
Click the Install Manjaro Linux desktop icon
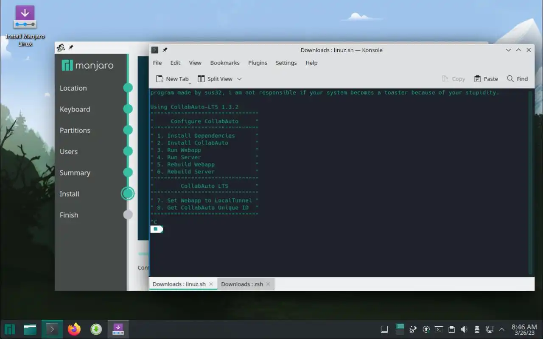25,26
